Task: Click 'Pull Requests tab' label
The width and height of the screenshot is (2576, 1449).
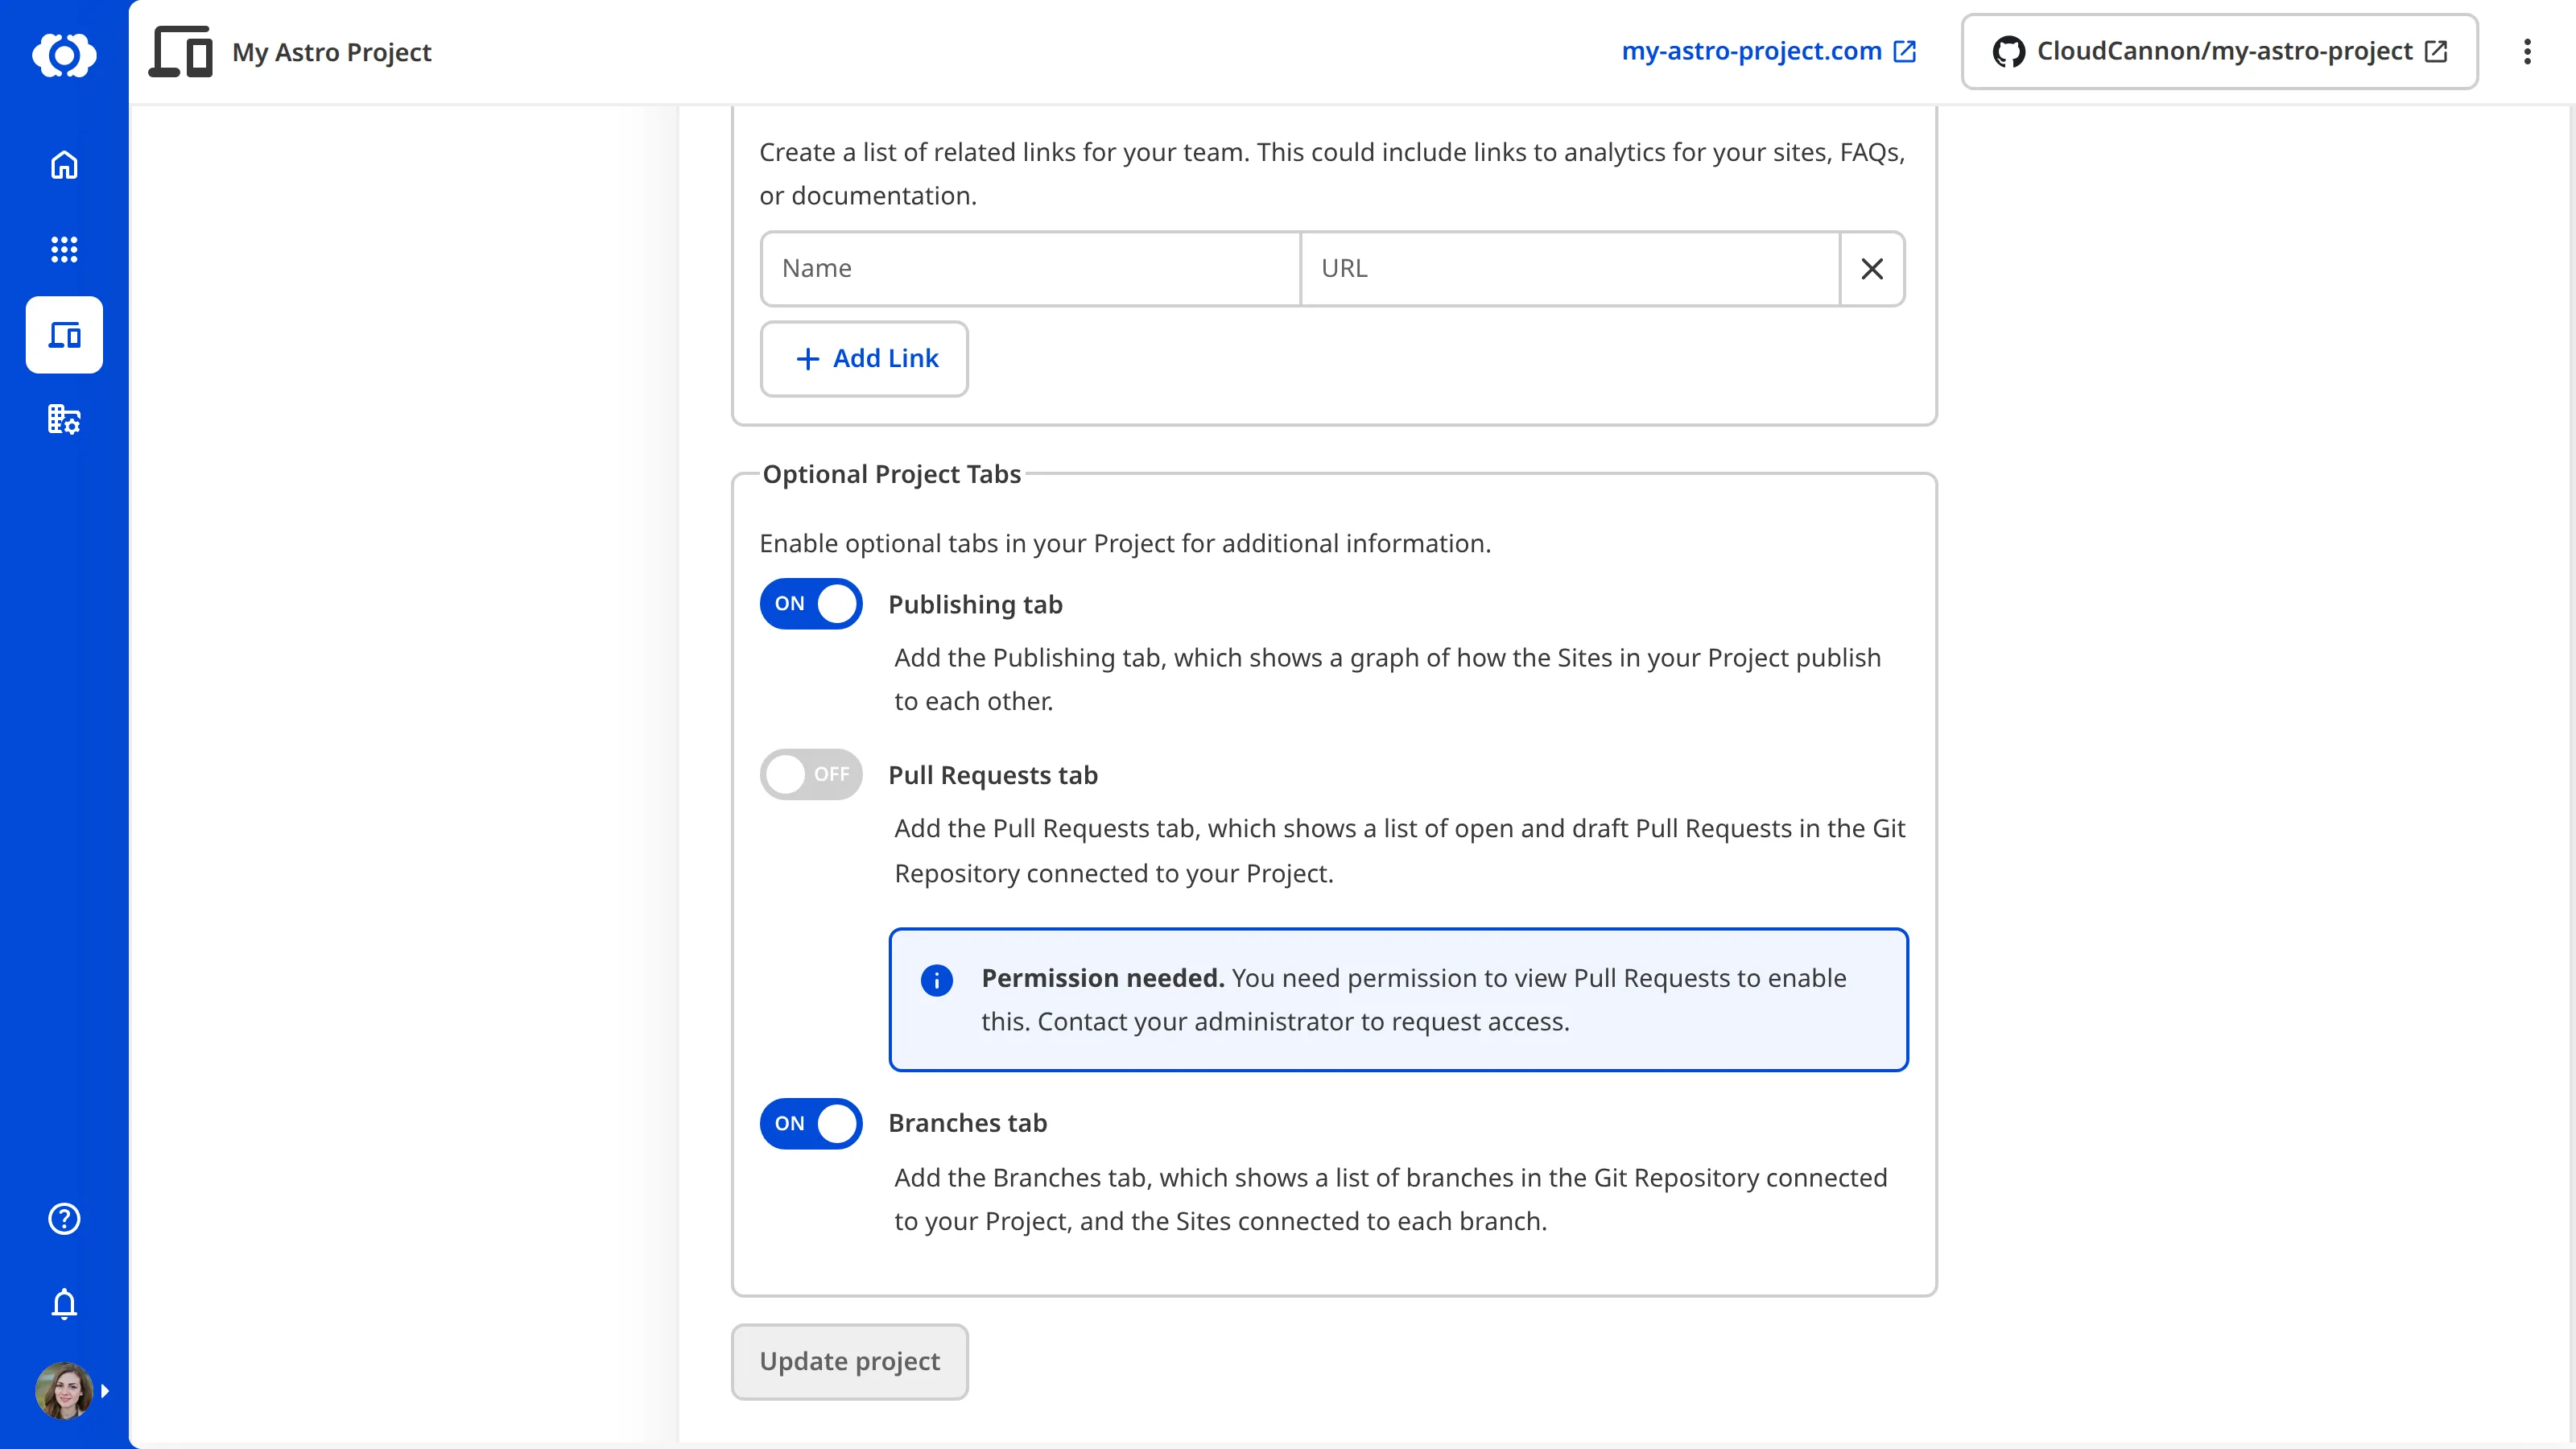Action: coord(993,776)
